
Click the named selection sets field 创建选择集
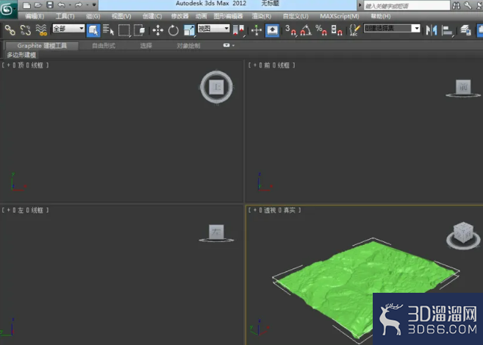(x=387, y=29)
